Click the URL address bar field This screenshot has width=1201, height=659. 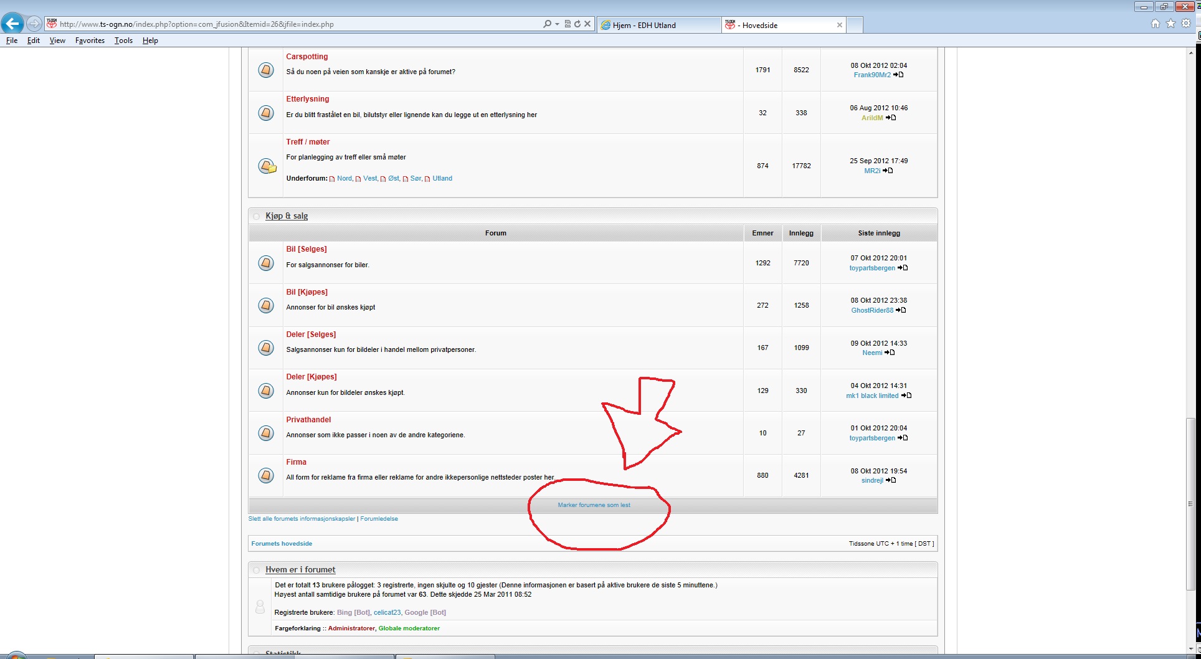tap(299, 24)
